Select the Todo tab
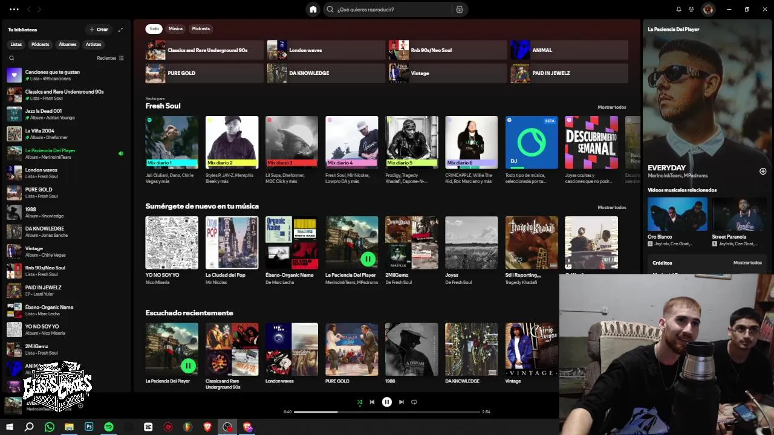 click(x=154, y=28)
